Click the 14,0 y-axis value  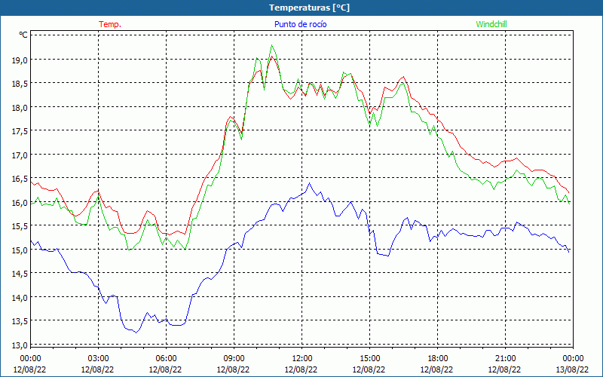pyautogui.click(x=21, y=298)
